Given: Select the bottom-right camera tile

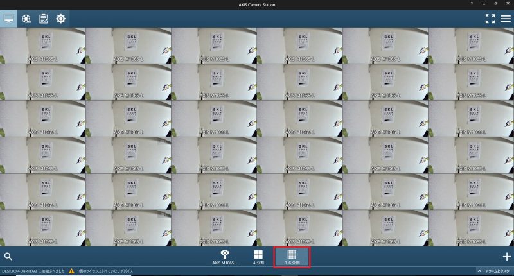Looking at the screenshot, I should 471,229.
